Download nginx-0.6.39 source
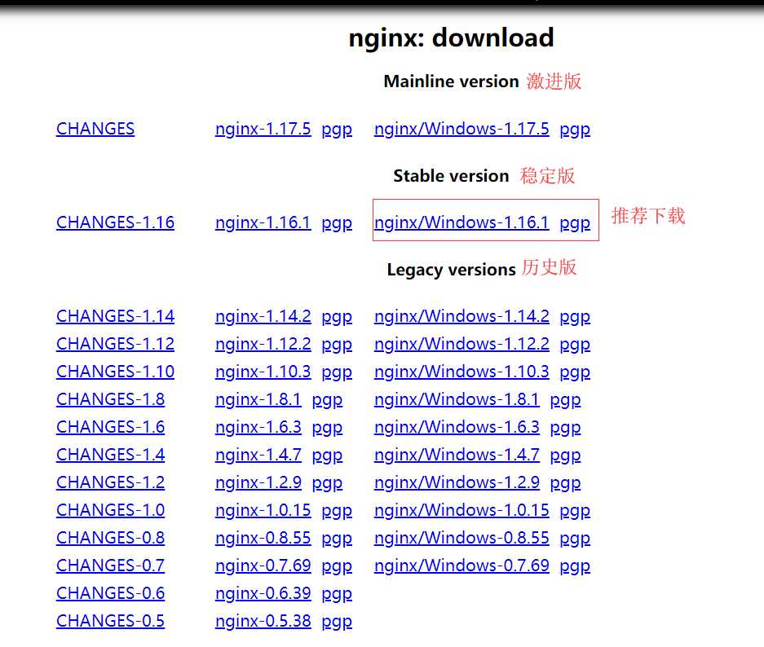 [263, 594]
